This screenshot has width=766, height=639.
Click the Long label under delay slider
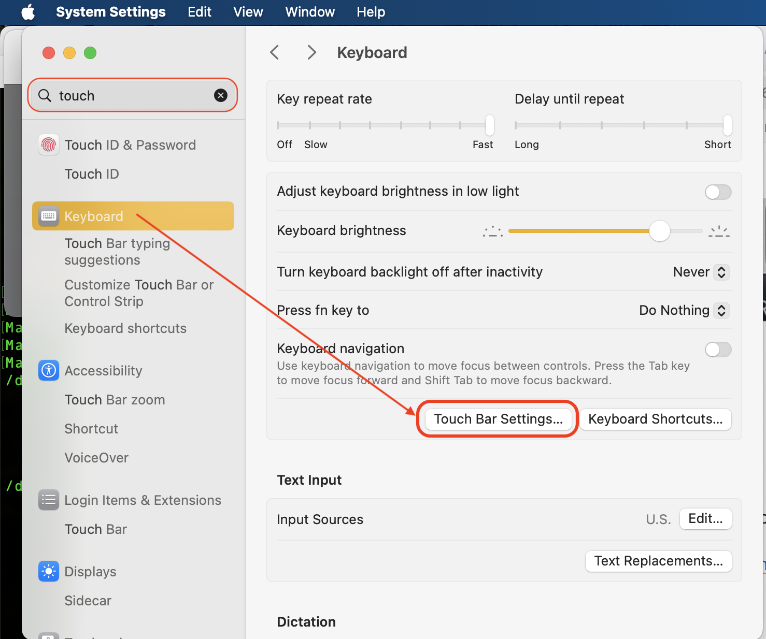(x=527, y=144)
